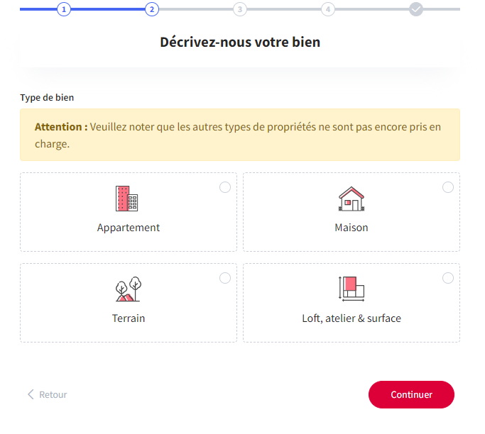Click the Maison house icon
Screen dimensions: 485x434
click(x=352, y=199)
